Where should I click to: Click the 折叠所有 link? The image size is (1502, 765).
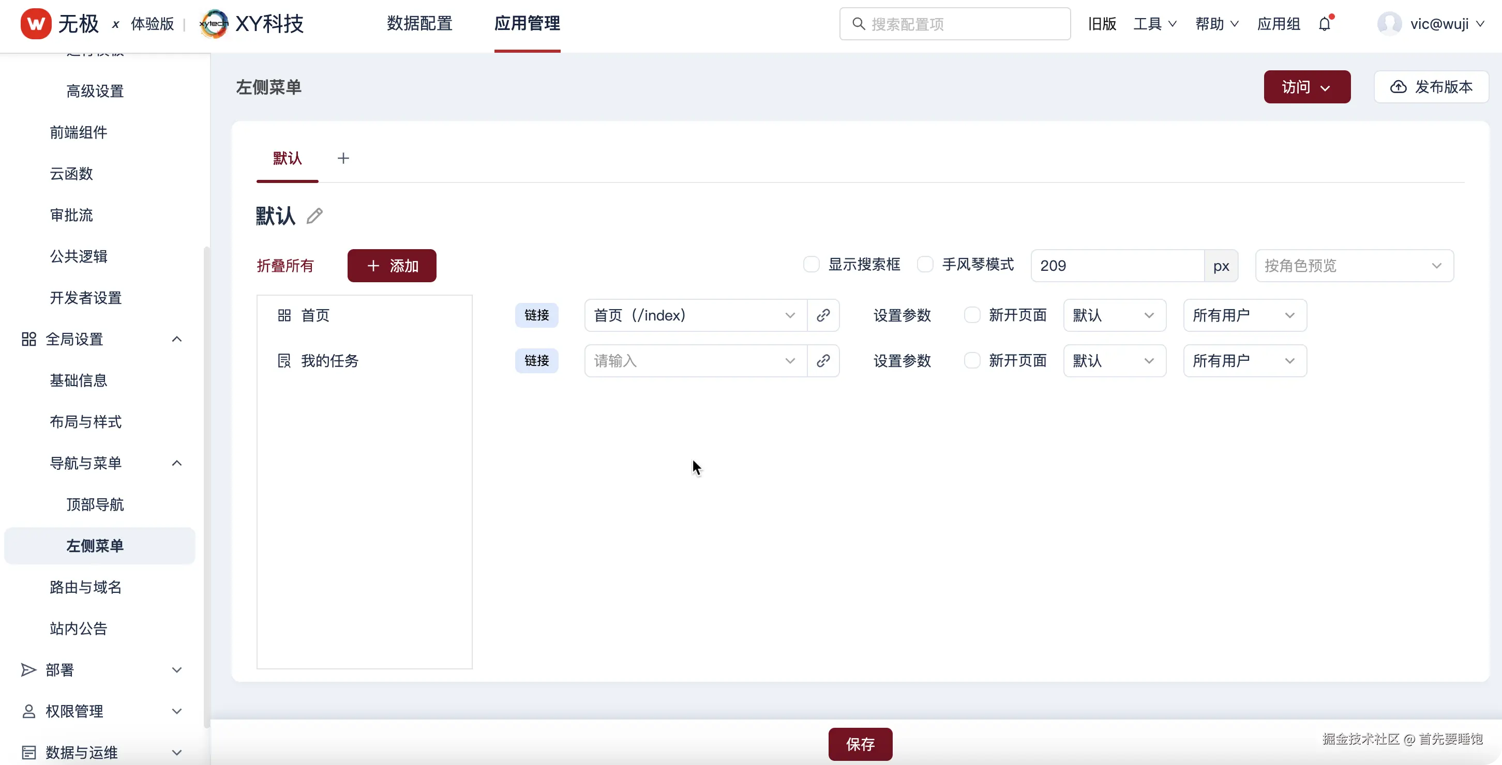pos(285,266)
